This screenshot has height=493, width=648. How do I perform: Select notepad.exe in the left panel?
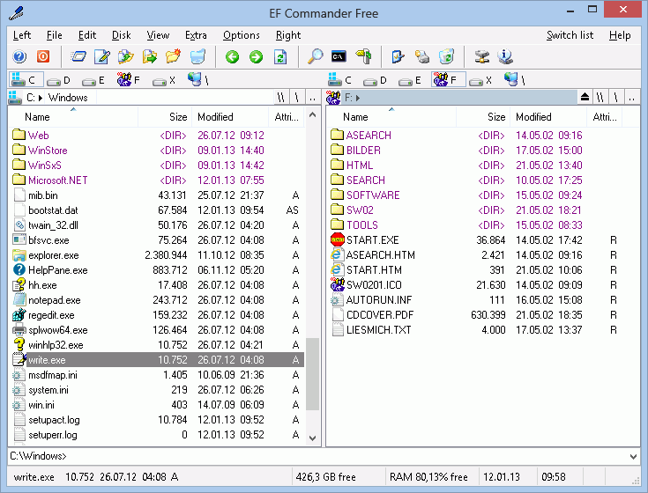(x=157, y=300)
